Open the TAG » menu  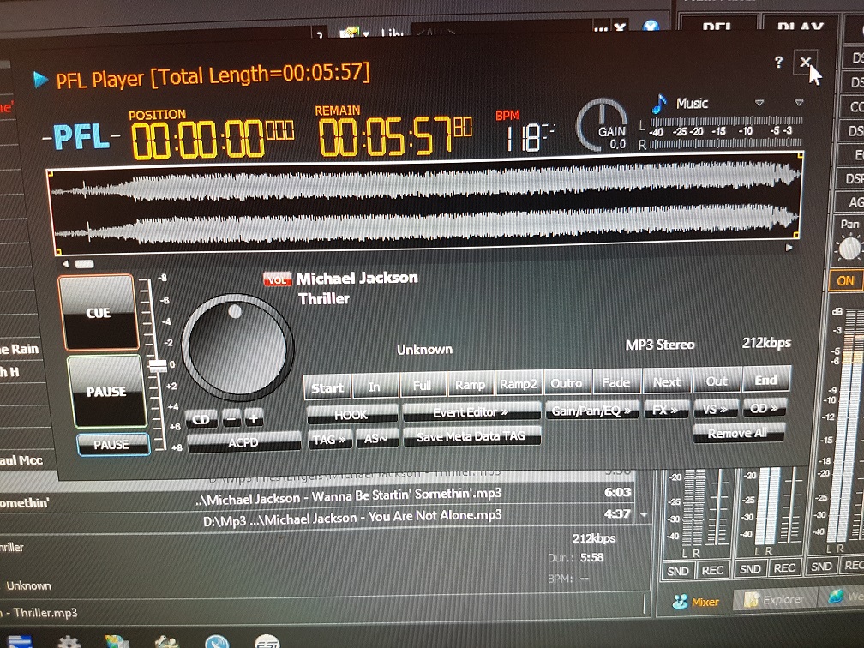329,439
